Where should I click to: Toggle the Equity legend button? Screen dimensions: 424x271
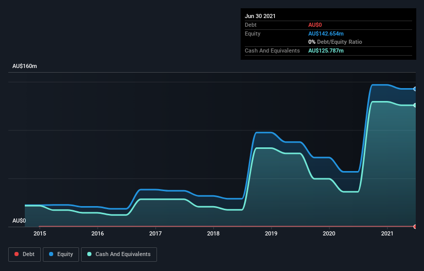pos(61,255)
